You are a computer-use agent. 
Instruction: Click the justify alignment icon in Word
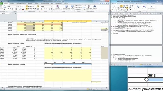(x=127, y=8)
